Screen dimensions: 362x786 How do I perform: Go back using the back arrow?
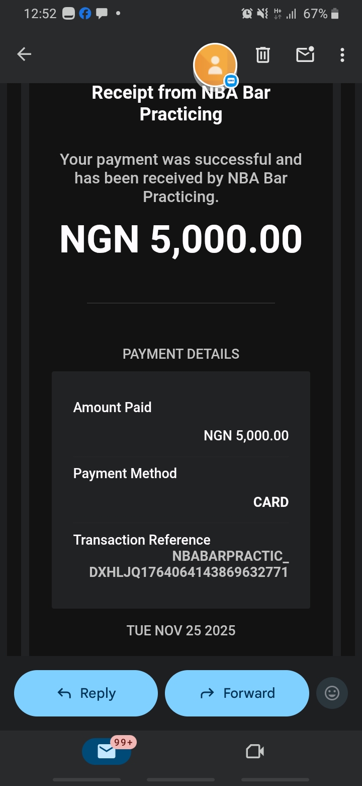24,54
